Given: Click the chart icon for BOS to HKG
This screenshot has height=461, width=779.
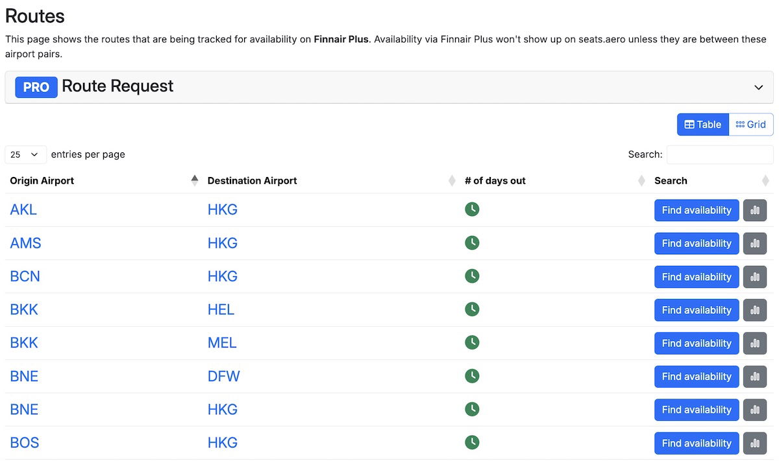Looking at the screenshot, I should pyautogui.click(x=754, y=443).
